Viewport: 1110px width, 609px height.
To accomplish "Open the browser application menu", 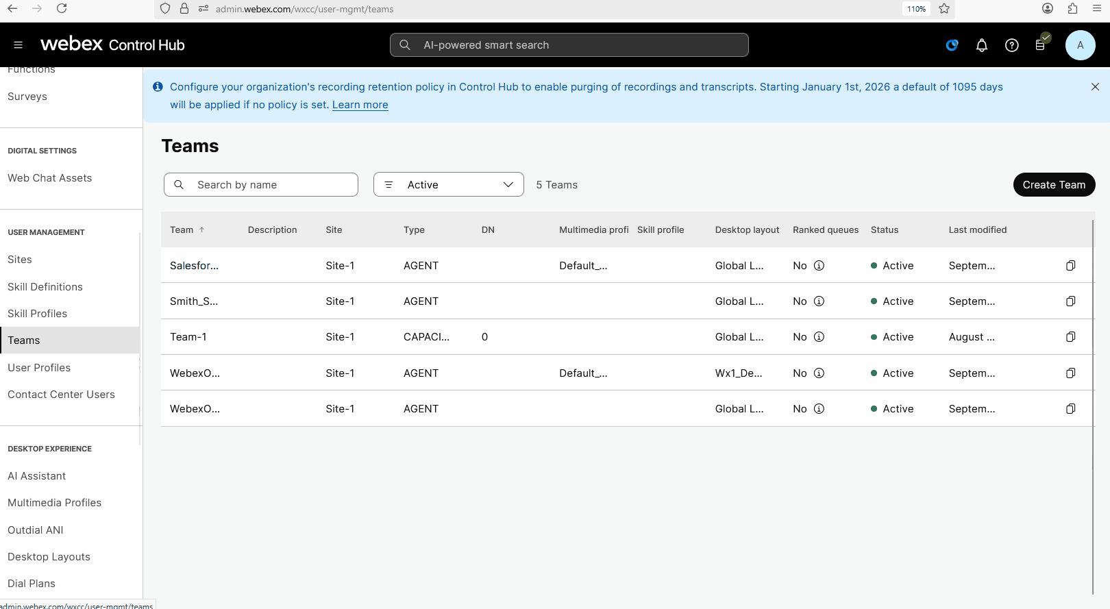I will (x=1096, y=9).
